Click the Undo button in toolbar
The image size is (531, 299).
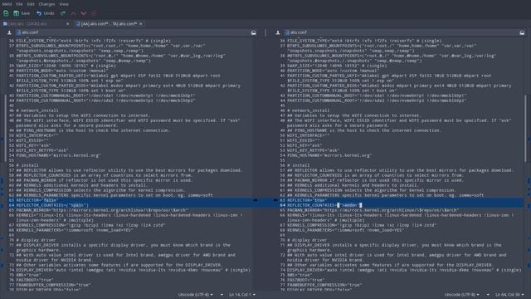(x=46, y=13)
